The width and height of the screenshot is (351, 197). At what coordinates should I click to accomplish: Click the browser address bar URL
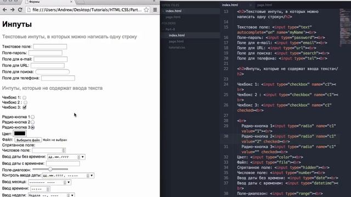pos(87,10)
